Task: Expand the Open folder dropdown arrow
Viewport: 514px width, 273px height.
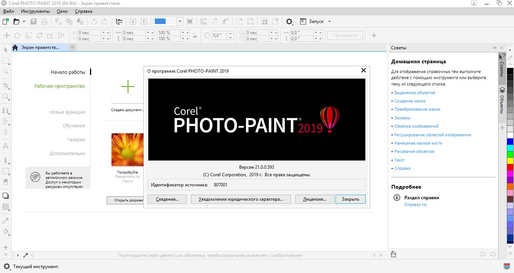Action: click(x=24, y=21)
